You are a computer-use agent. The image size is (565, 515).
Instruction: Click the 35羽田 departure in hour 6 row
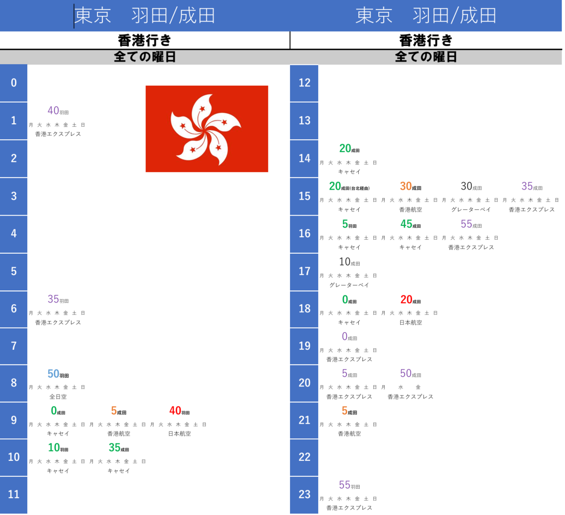[x=58, y=299]
